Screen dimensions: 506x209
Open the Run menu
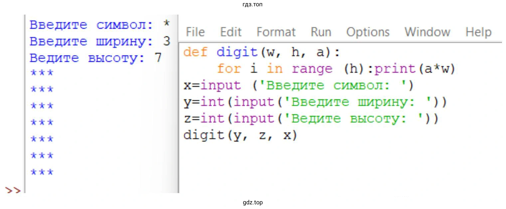(321, 32)
